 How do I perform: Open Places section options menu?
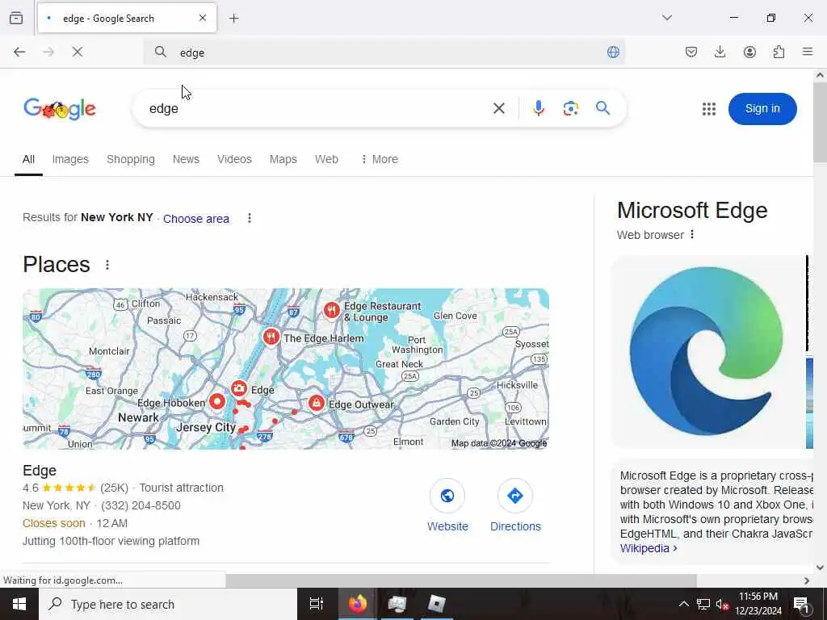(107, 265)
